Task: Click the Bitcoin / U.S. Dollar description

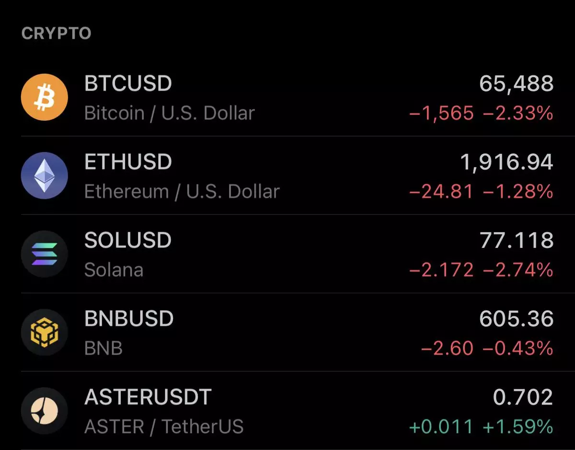Action: click(x=170, y=114)
